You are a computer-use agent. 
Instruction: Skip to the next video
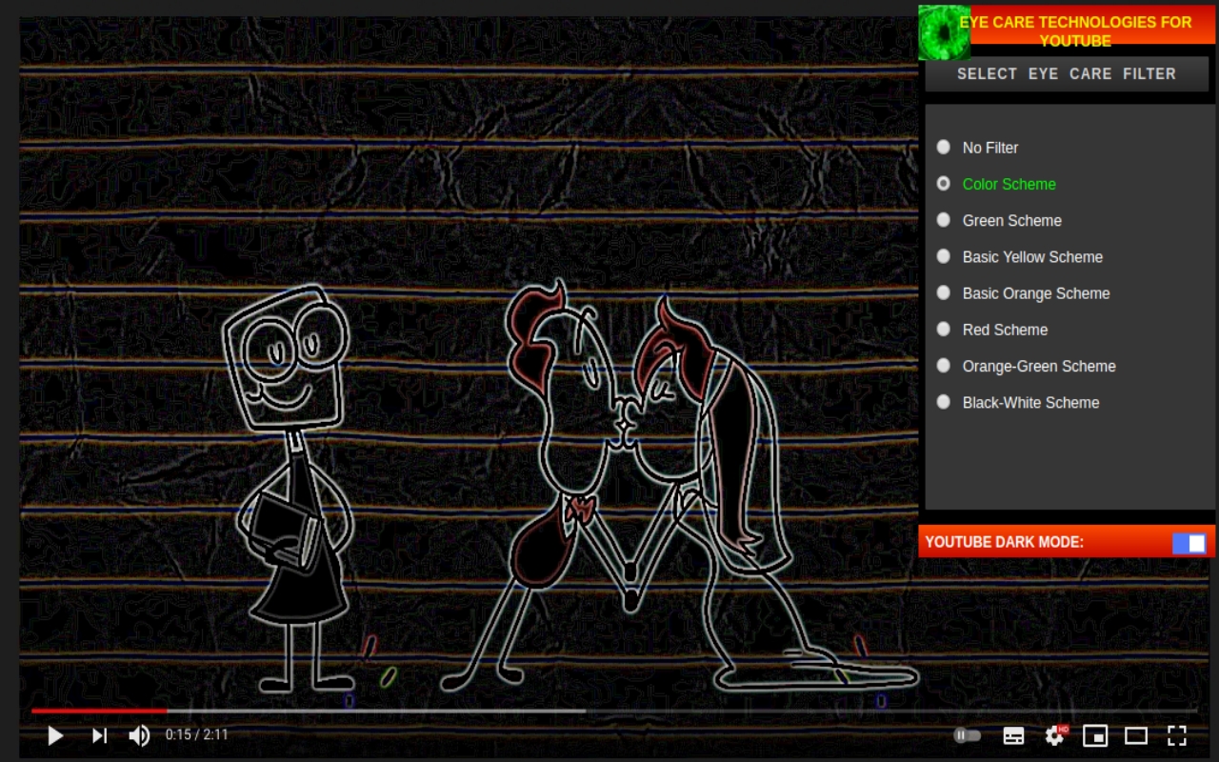[x=99, y=735]
